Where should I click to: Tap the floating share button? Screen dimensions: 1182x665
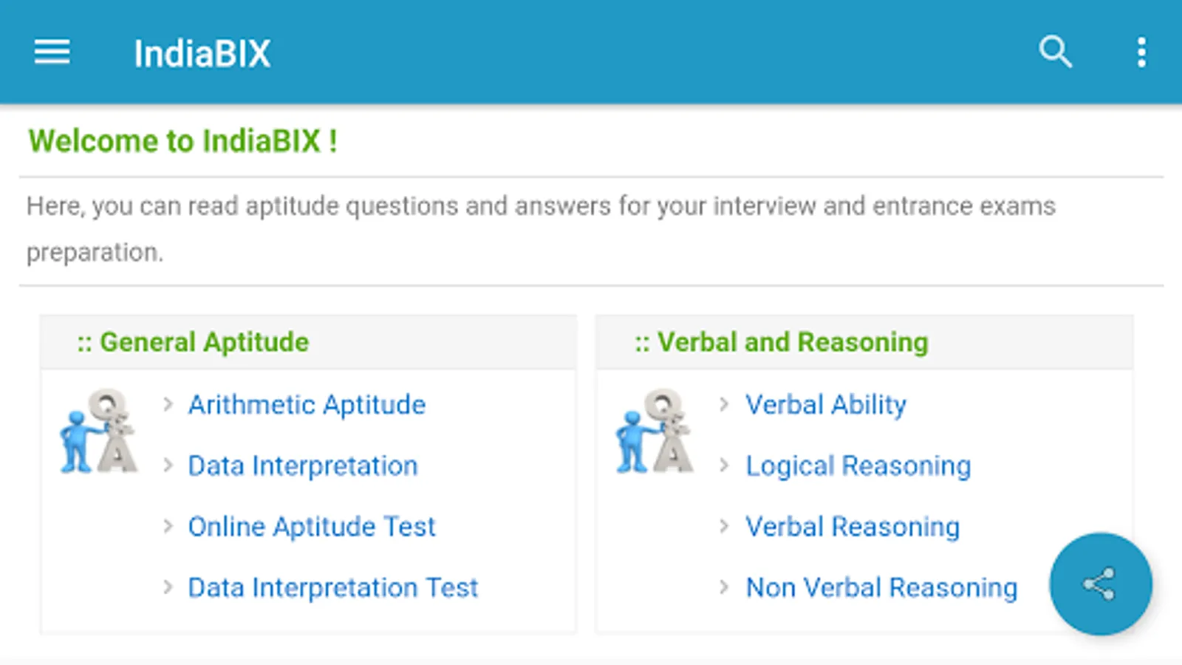[1100, 584]
